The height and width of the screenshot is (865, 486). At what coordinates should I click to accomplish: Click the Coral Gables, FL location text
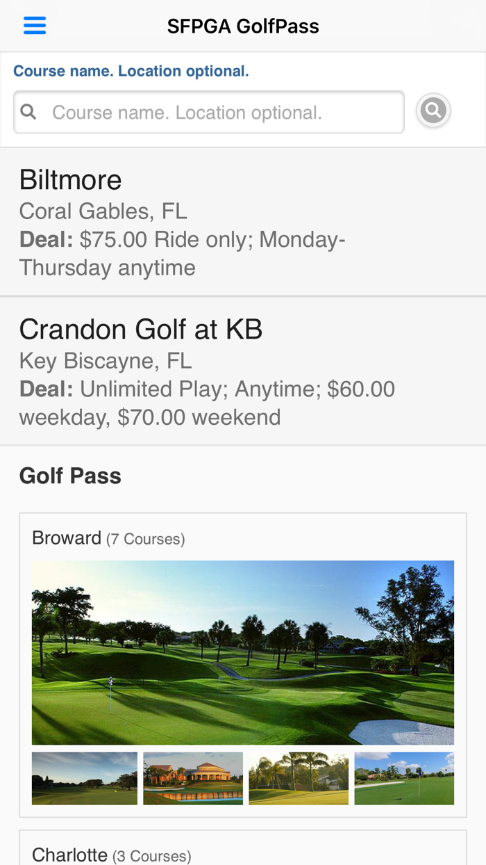[x=103, y=211]
